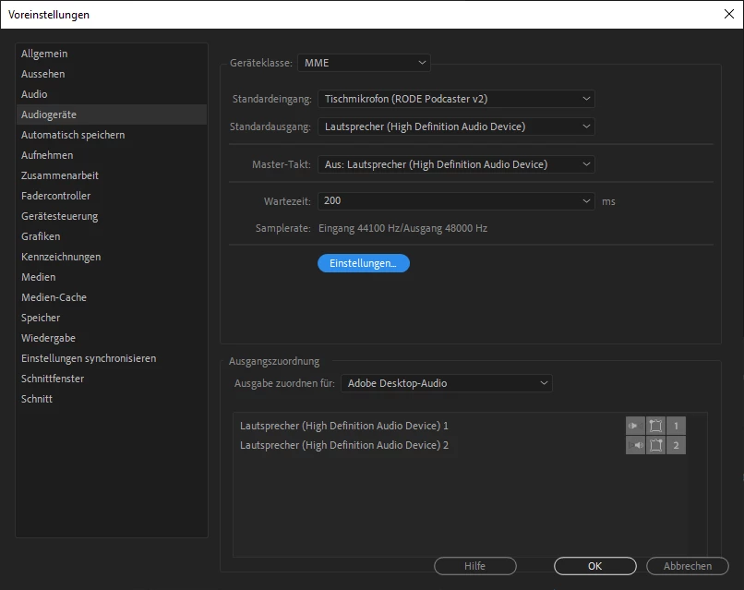Open Medien preferences

click(x=112, y=277)
